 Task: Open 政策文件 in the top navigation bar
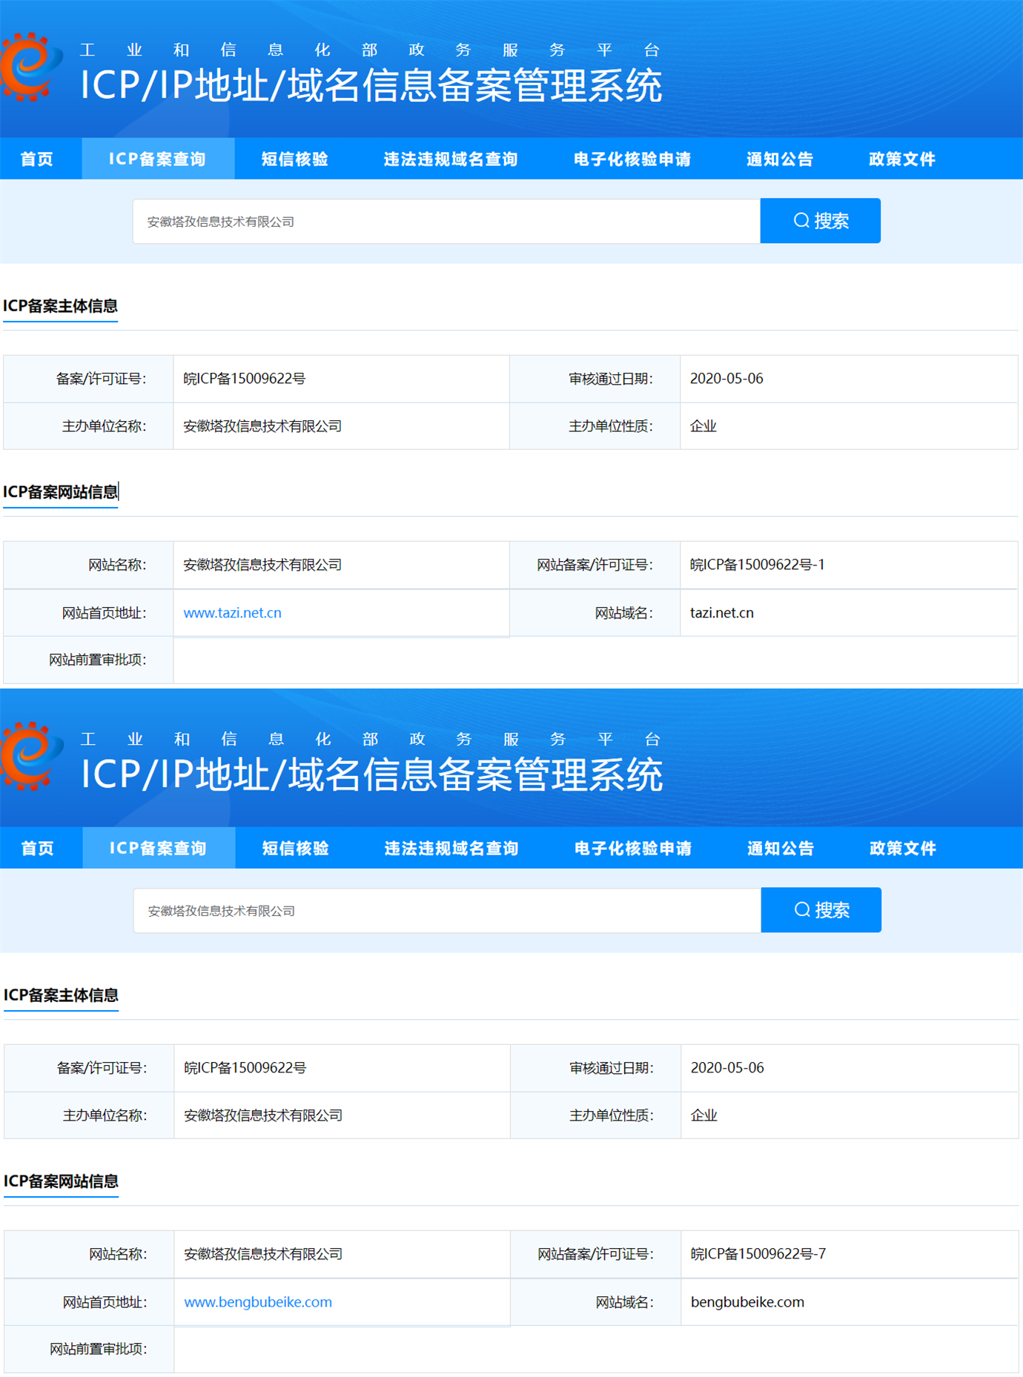click(901, 159)
